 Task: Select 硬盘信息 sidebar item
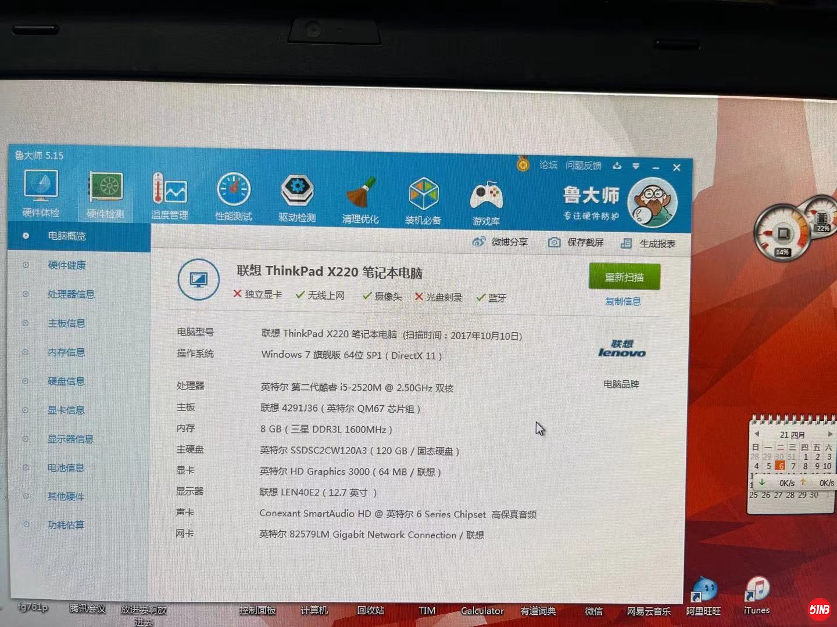tap(66, 381)
